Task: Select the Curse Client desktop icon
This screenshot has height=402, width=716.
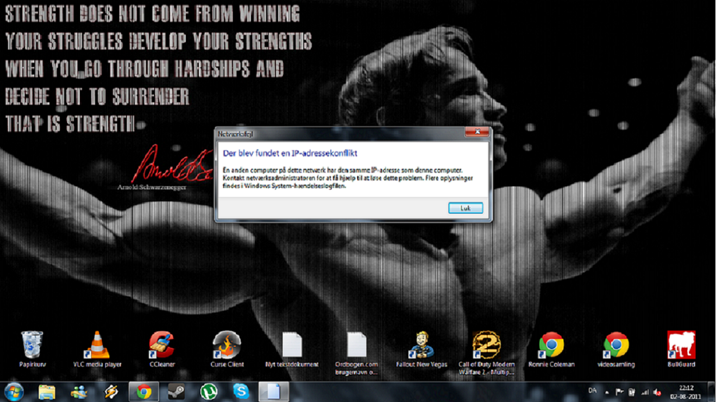Action: tap(227, 349)
